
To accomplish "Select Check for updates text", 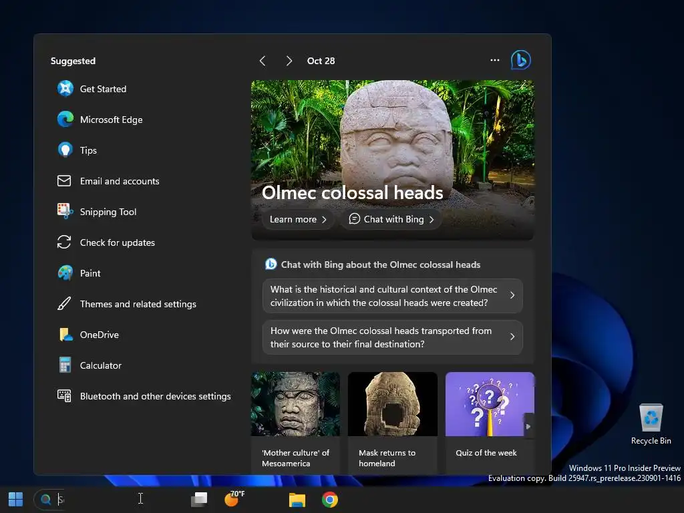I will tap(118, 242).
